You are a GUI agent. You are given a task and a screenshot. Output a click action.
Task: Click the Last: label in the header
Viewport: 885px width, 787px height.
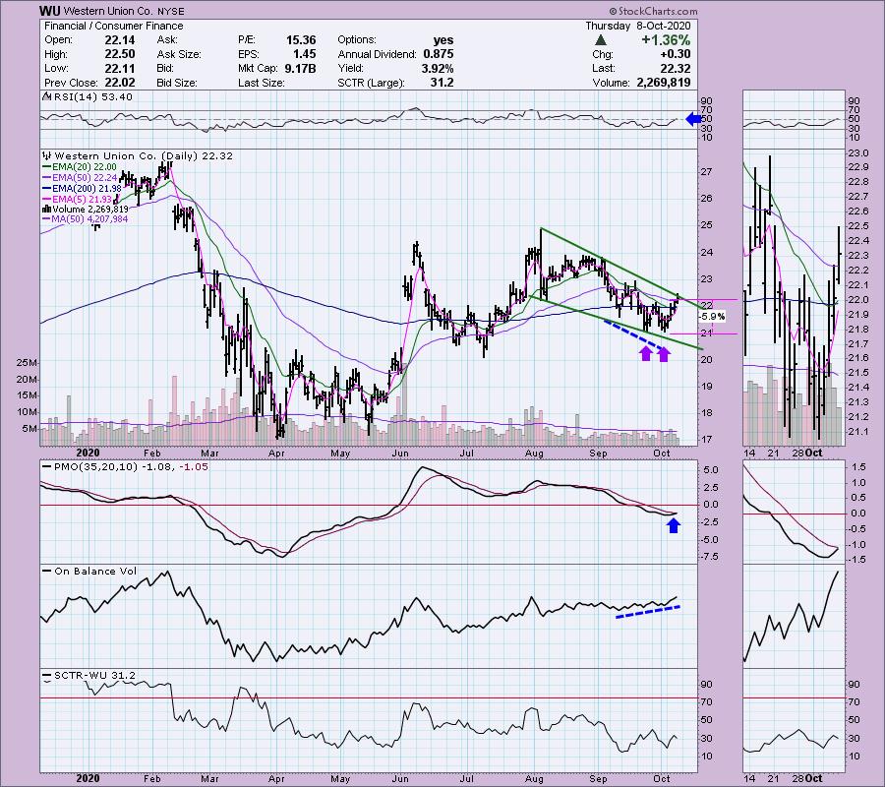point(604,68)
